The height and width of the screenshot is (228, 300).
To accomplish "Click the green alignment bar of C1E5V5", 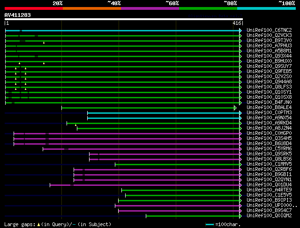I will (x=182, y=196).
